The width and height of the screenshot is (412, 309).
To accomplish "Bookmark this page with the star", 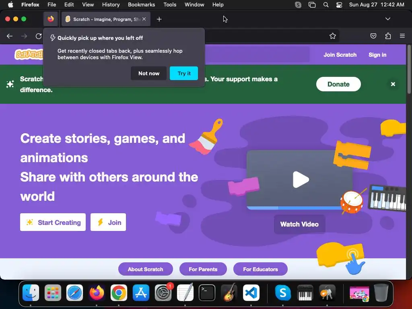I will [x=333, y=36].
